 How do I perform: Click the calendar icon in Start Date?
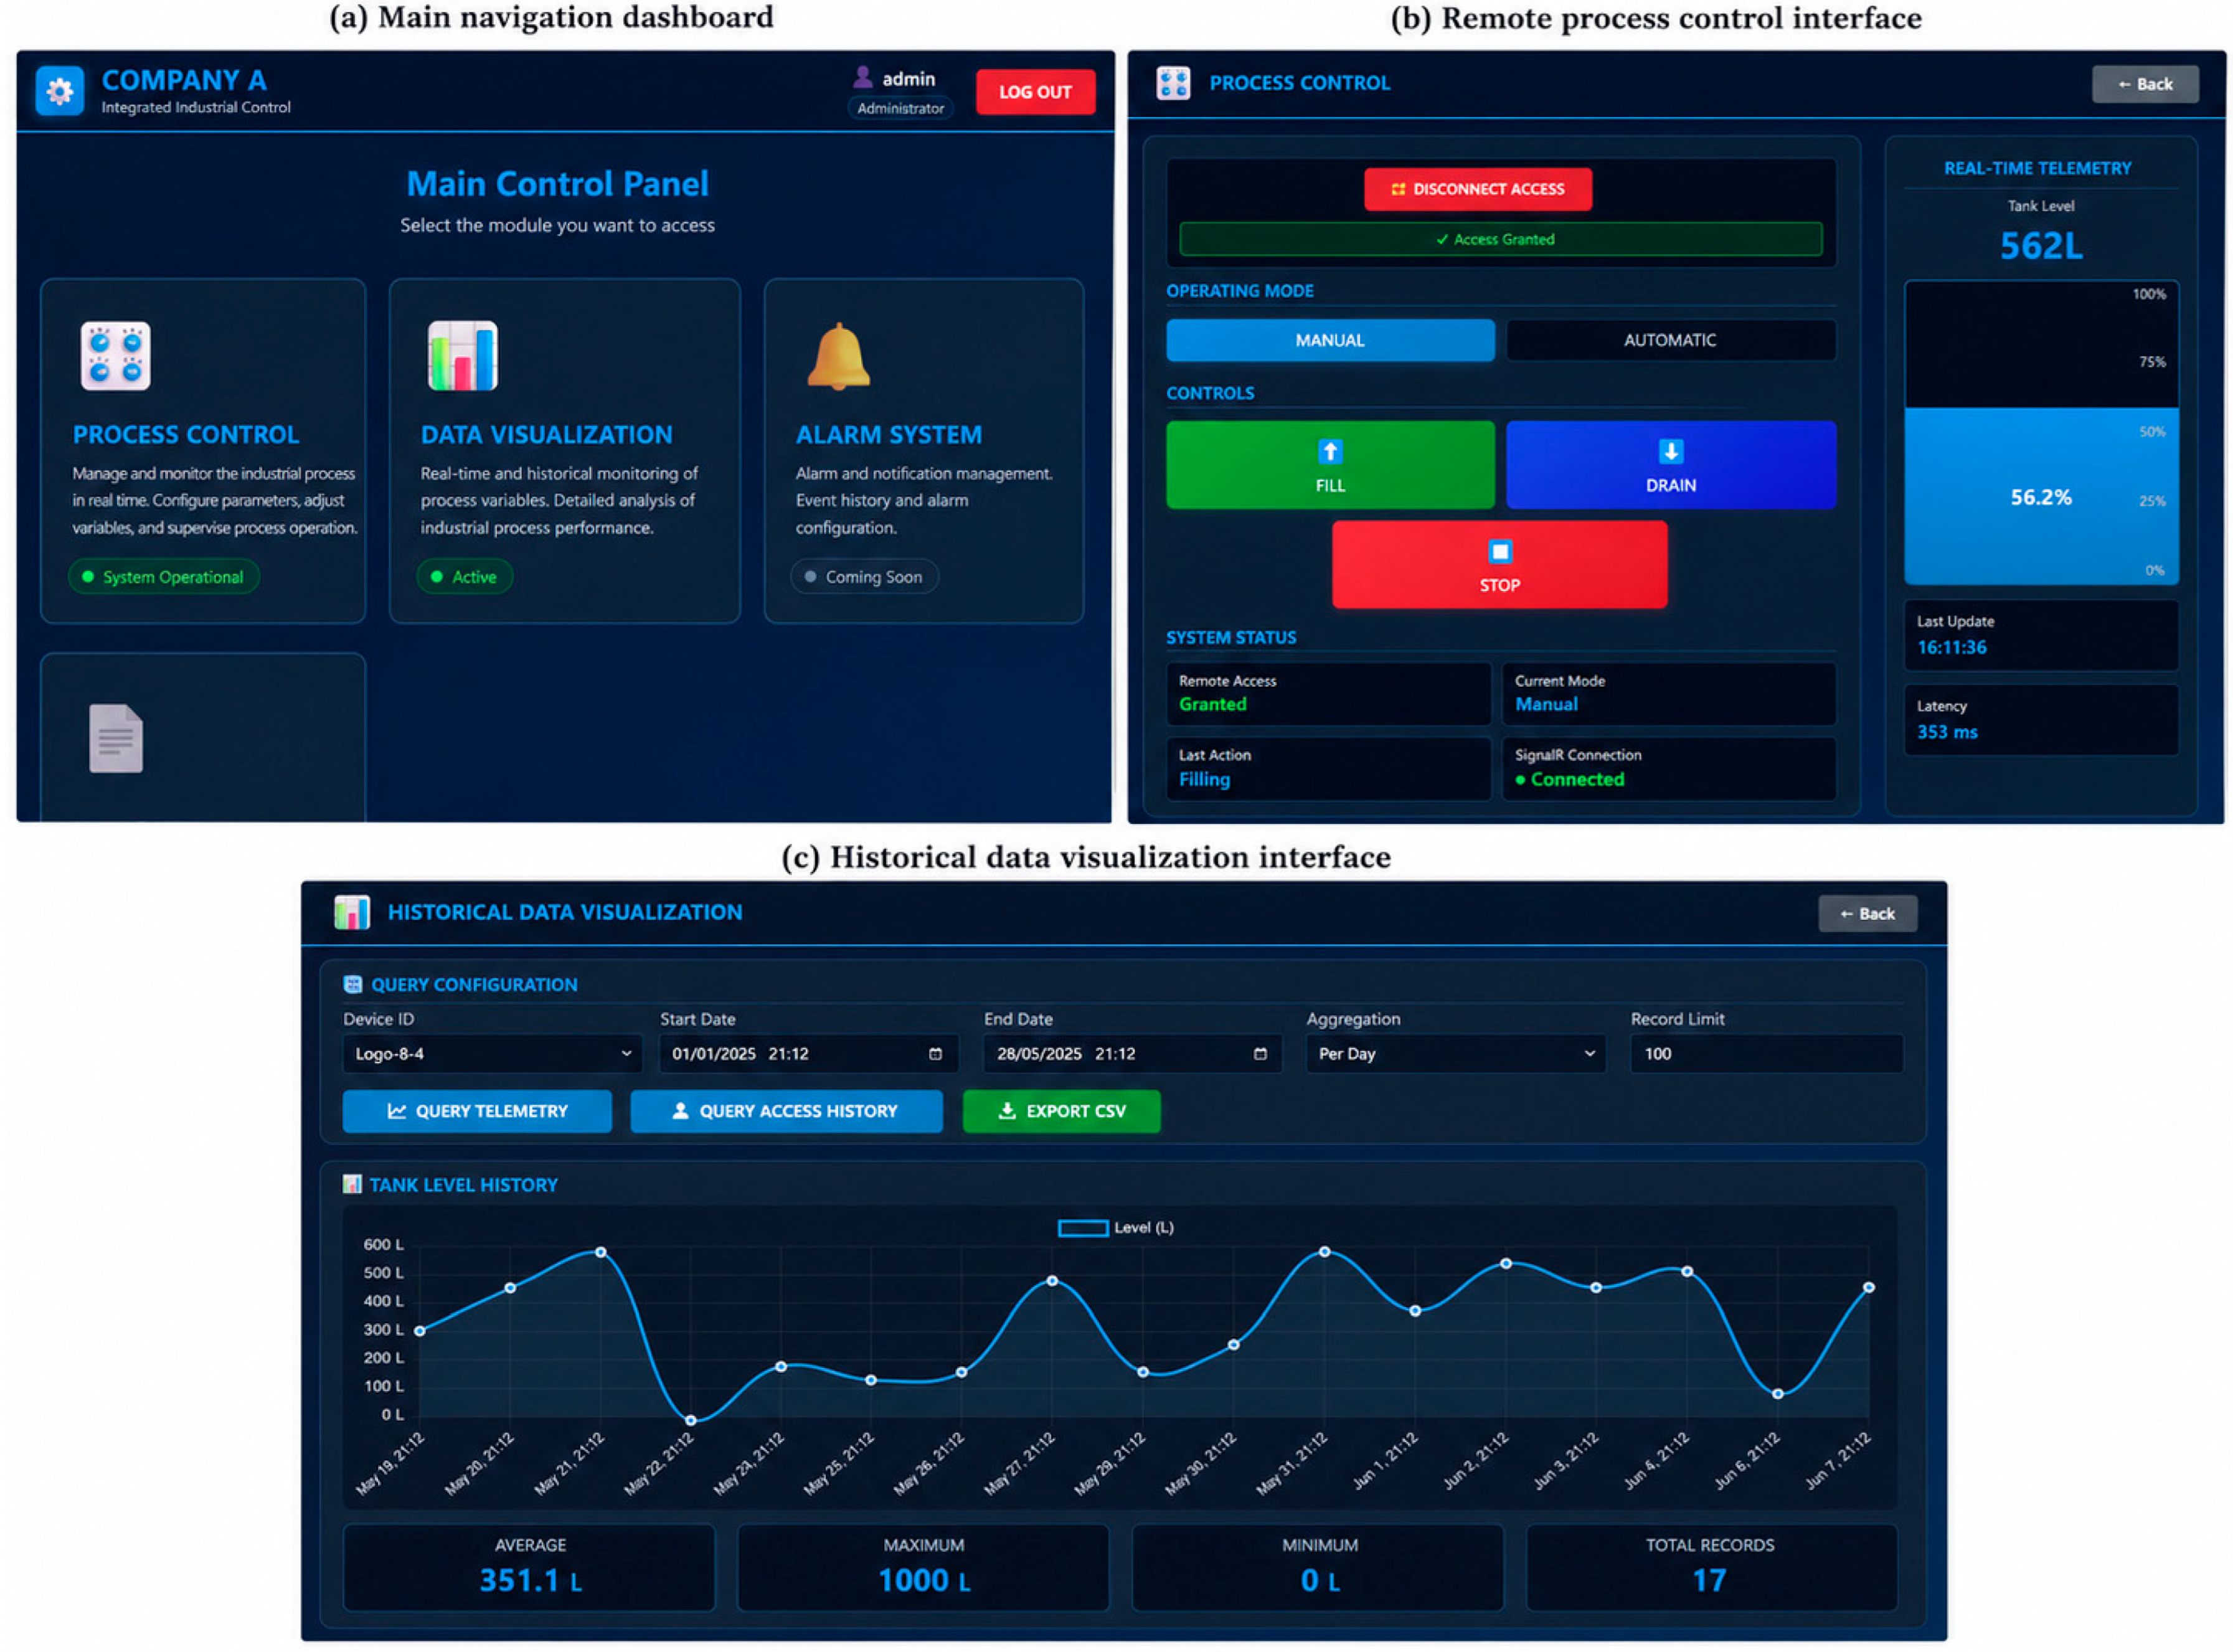click(935, 1053)
